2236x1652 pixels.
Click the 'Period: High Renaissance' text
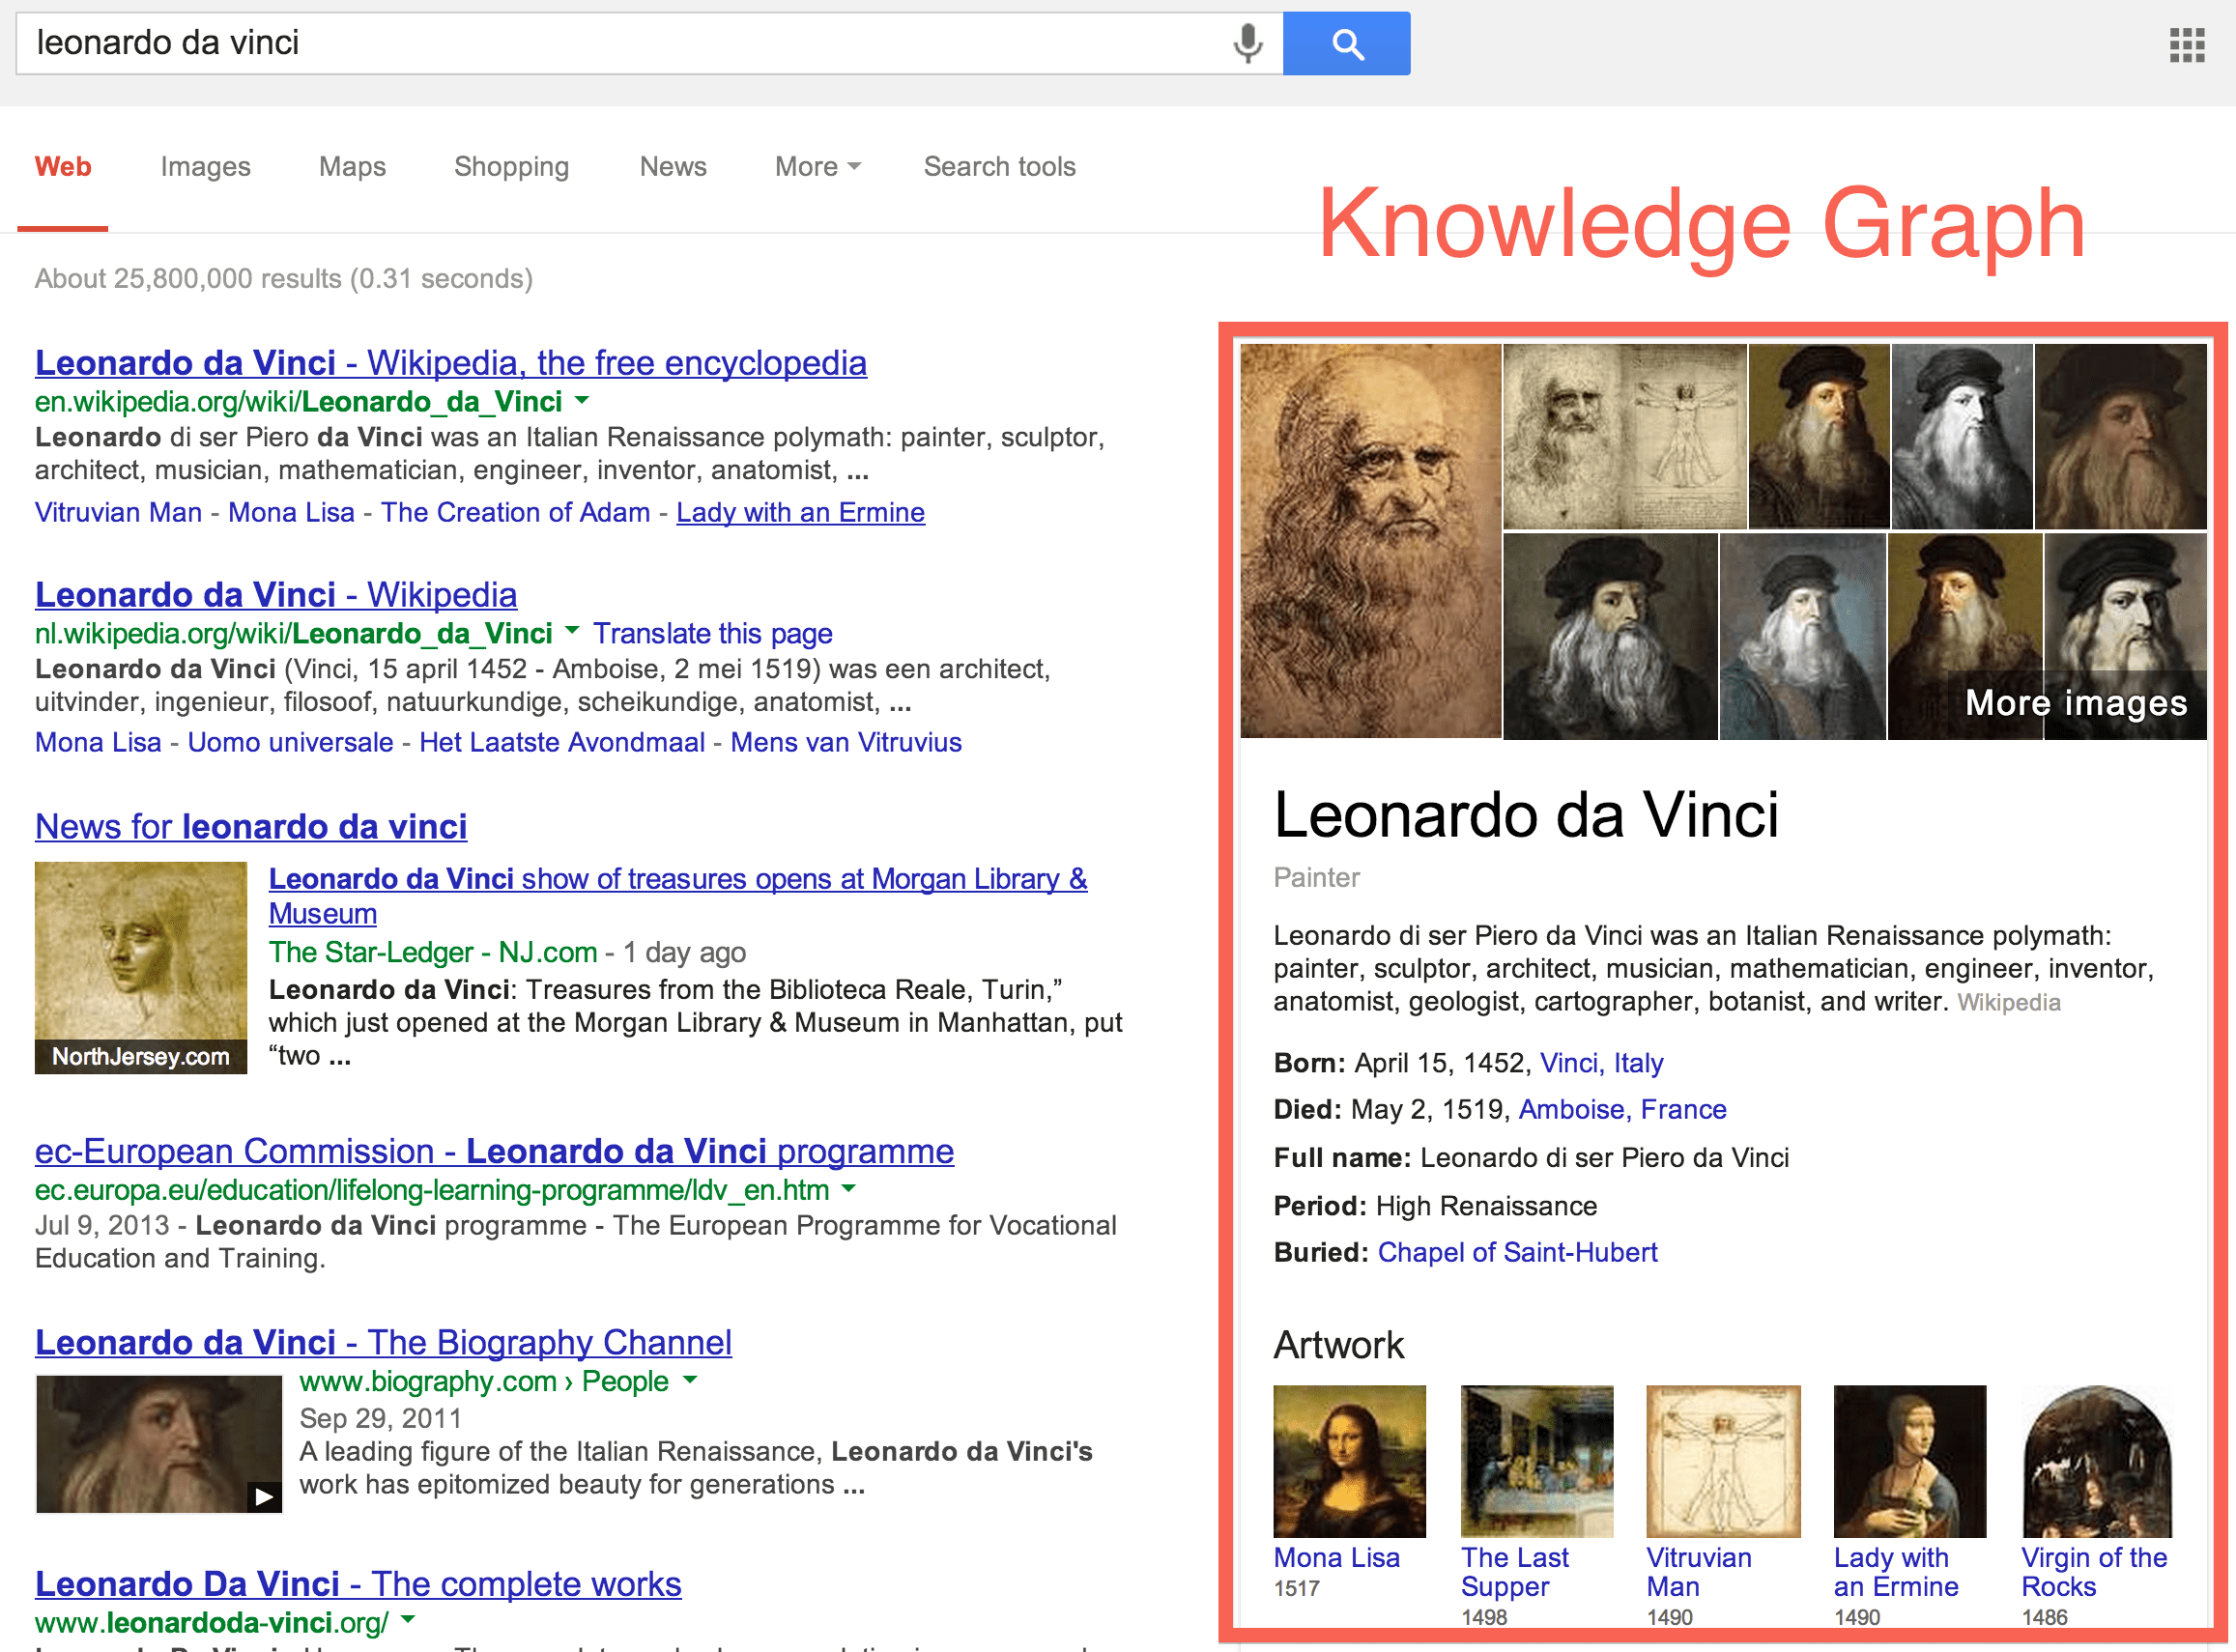point(1435,1206)
